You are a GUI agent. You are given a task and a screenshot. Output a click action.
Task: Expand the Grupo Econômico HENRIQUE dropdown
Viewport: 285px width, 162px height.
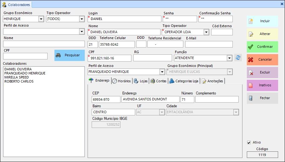[41, 19]
